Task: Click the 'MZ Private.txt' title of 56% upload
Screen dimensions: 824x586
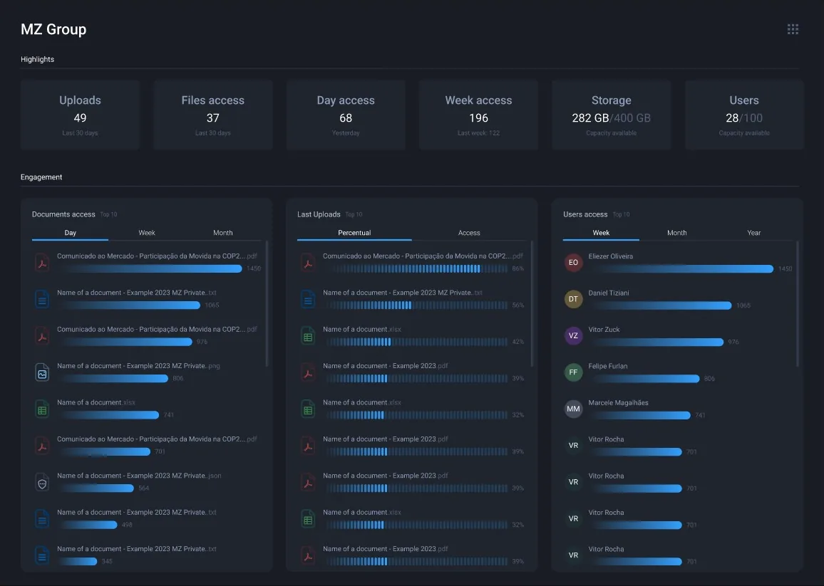Action: [403, 293]
